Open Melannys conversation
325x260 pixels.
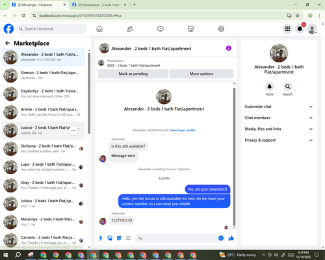pos(44,222)
